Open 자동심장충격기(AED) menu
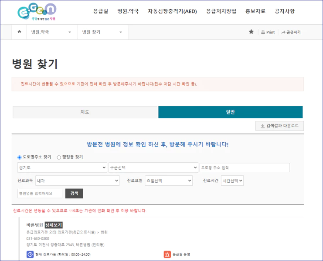This screenshot has height=261, width=323. (172, 11)
